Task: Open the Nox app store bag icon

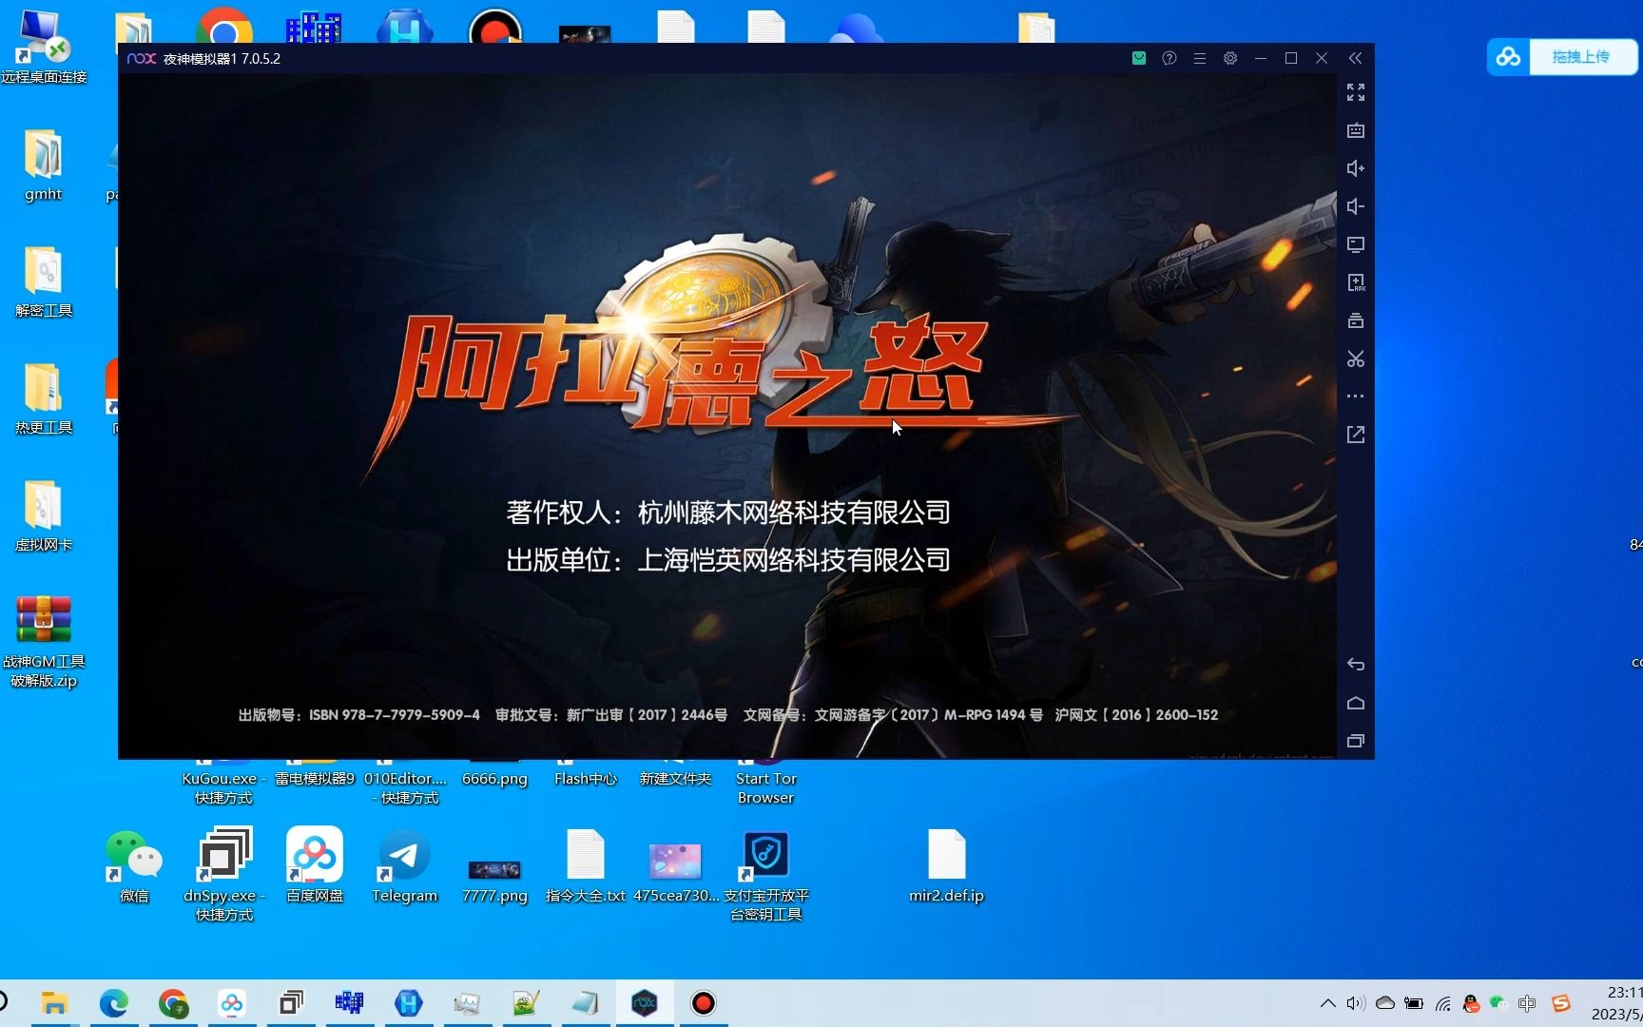Action: [x=1139, y=58]
